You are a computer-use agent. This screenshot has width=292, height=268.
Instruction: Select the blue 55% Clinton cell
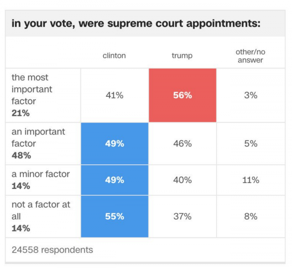[x=114, y=217]
